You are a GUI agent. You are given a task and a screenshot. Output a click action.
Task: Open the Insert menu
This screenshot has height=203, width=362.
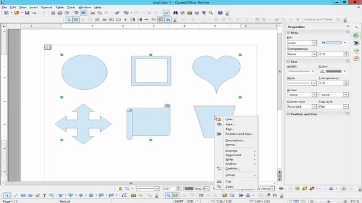(x=34, y=7)
